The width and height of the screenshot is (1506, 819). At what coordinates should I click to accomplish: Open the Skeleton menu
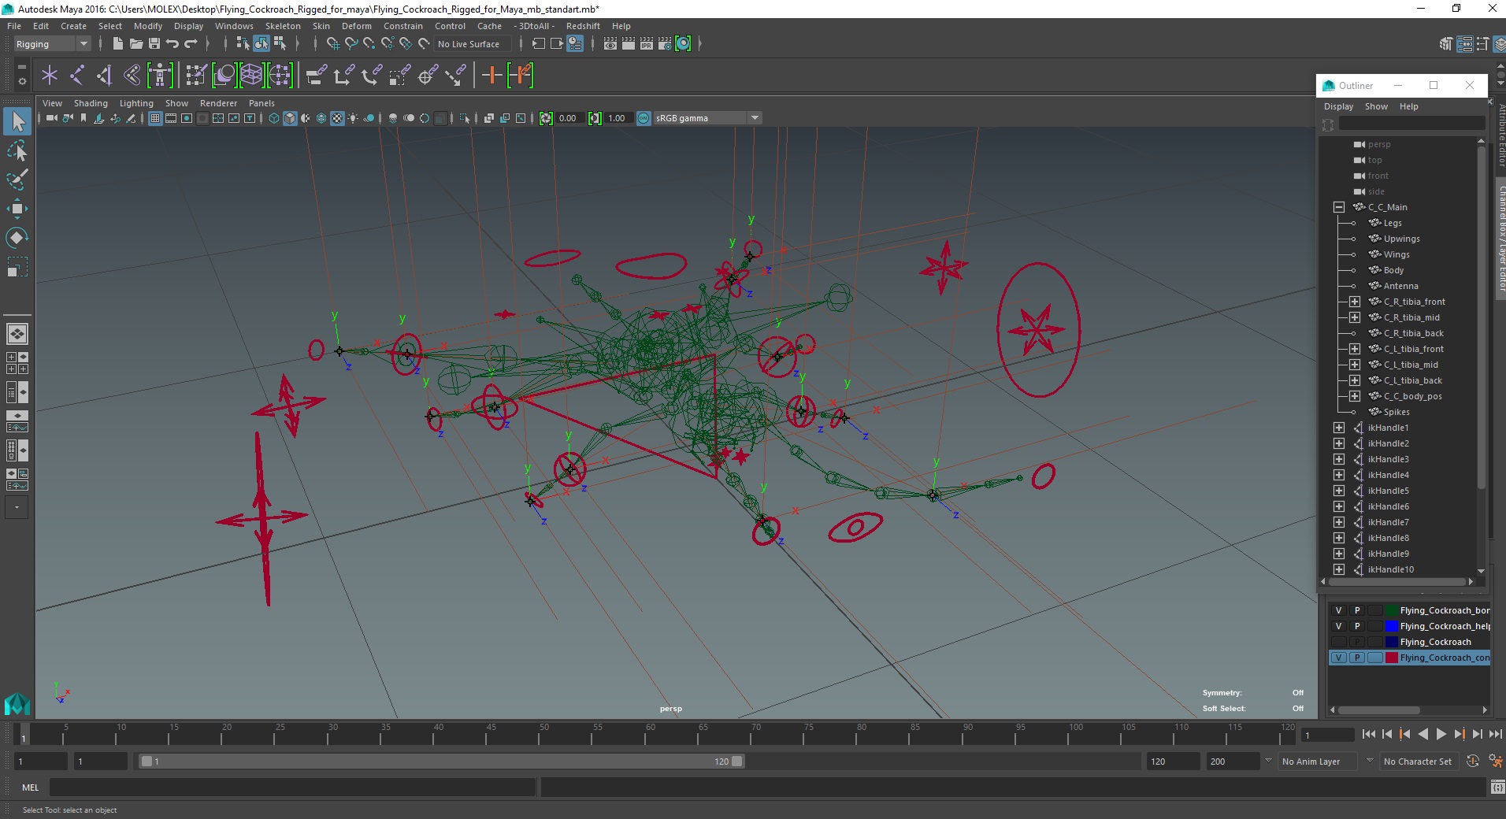[283, 26]
